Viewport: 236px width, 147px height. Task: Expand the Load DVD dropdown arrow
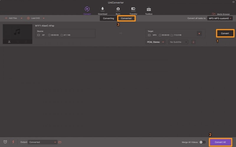coord(44,18)
